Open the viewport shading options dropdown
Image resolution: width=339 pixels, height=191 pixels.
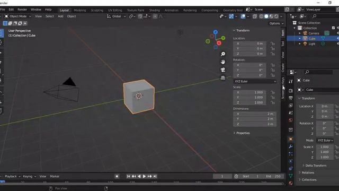[x=281, y=16]
